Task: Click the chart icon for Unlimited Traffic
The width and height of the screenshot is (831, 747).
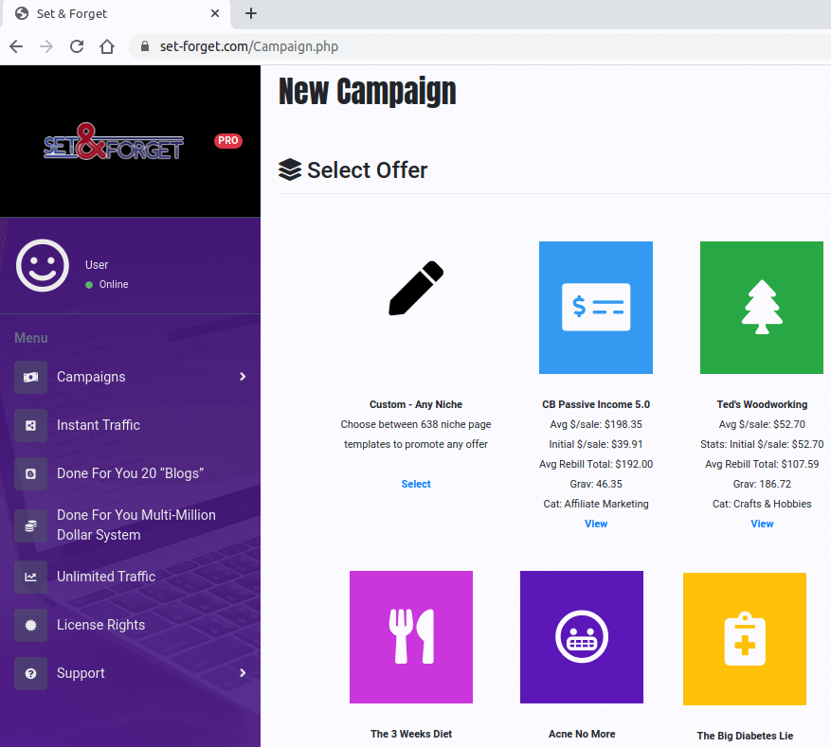Action: pos(30,577)
